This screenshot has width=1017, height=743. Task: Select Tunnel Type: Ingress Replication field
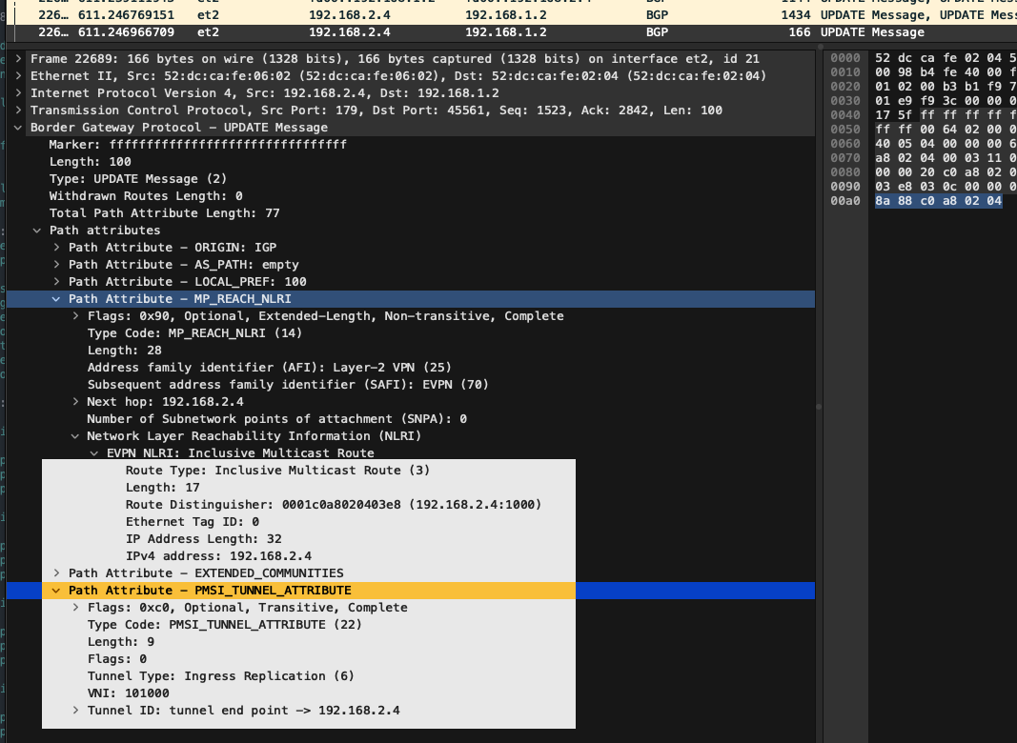pyautogui.click(x=220, y=676)
